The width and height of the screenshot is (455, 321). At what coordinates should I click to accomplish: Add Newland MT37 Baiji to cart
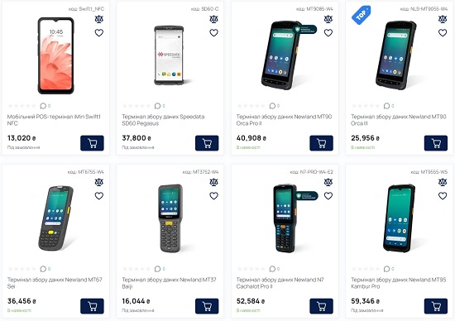coord(207,306)
